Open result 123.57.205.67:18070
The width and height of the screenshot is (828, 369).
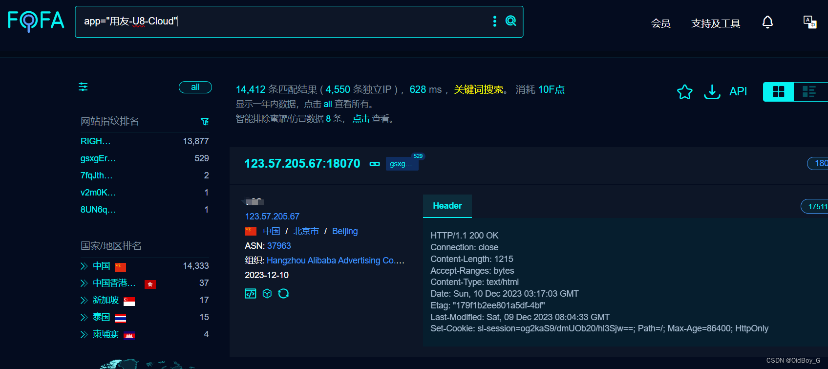(302, 164)
